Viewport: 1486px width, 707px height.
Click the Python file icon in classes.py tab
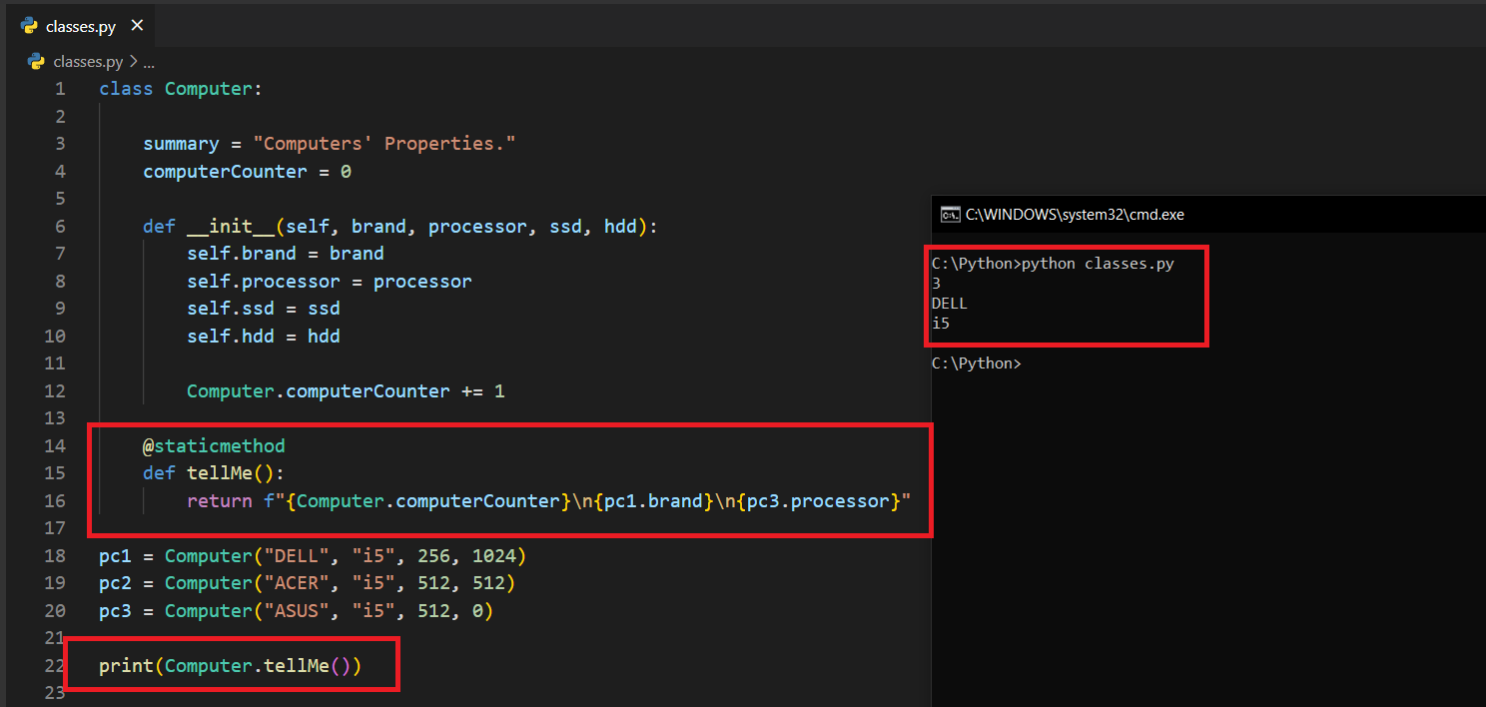[30, 26]
